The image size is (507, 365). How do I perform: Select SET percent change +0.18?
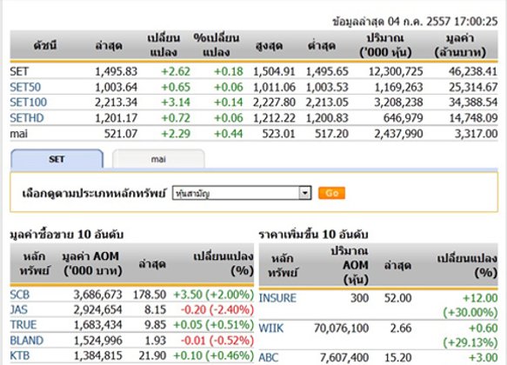(x=228, y=71)
